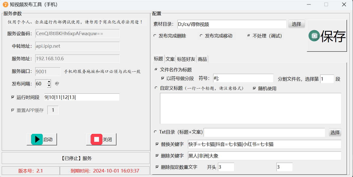Click 选择 button next to Txt目录
Image resolution: width=353 pixels, height=177 pixels.
pyautogui.click(x=335, y=133)
